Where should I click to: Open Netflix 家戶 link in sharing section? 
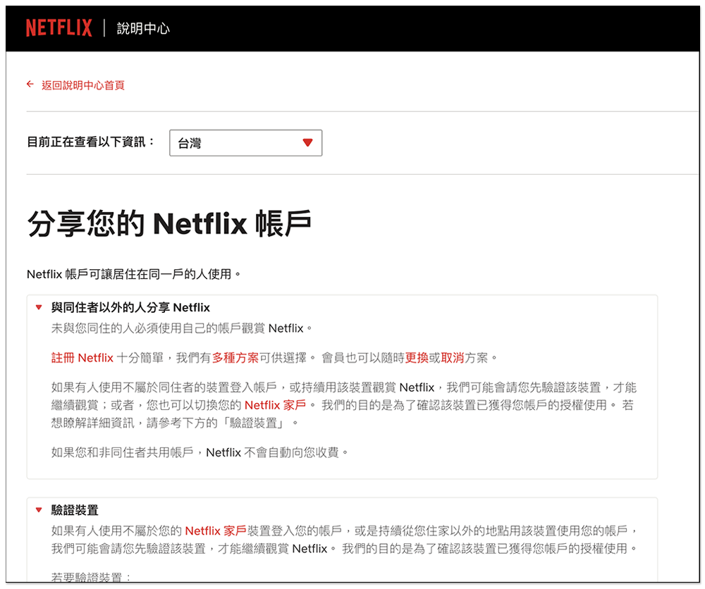pos(275,405)
